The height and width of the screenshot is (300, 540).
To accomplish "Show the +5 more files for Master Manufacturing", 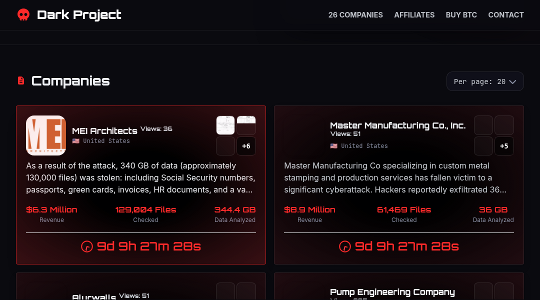I will pyautogui.click(x=504, y=146).
